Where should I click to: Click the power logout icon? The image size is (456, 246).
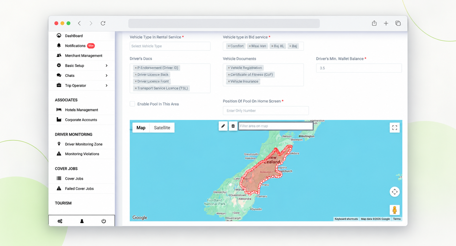tap(104, 221)
